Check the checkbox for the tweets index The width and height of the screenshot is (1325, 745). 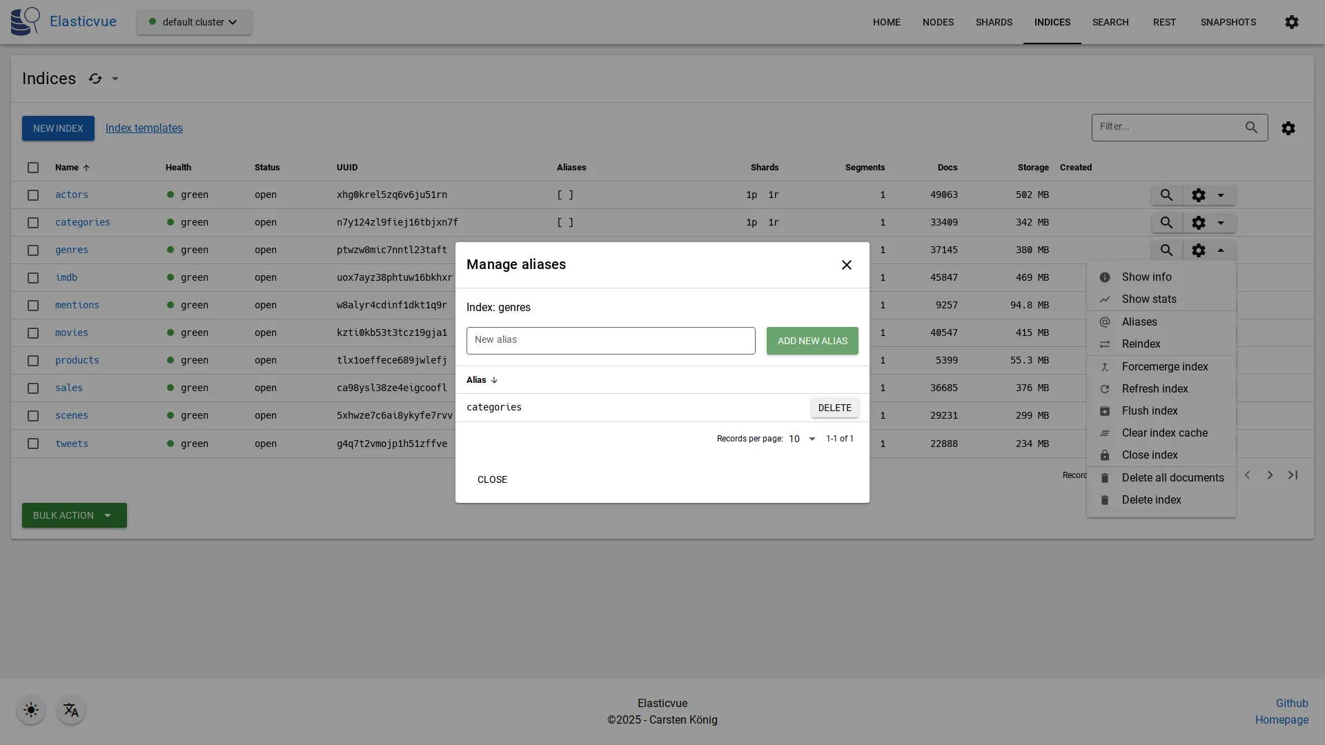(x=33, y=444)
